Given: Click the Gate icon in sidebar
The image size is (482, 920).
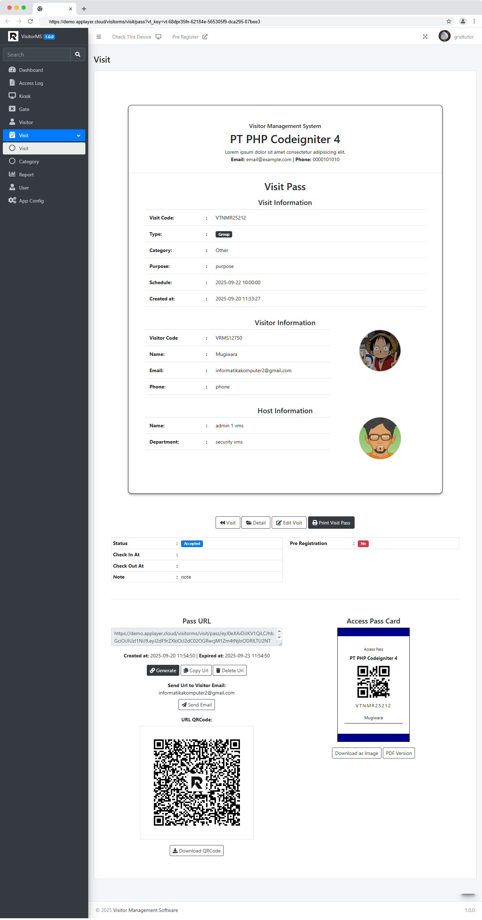Looking at the screenshot, I should tap(12, 109).
